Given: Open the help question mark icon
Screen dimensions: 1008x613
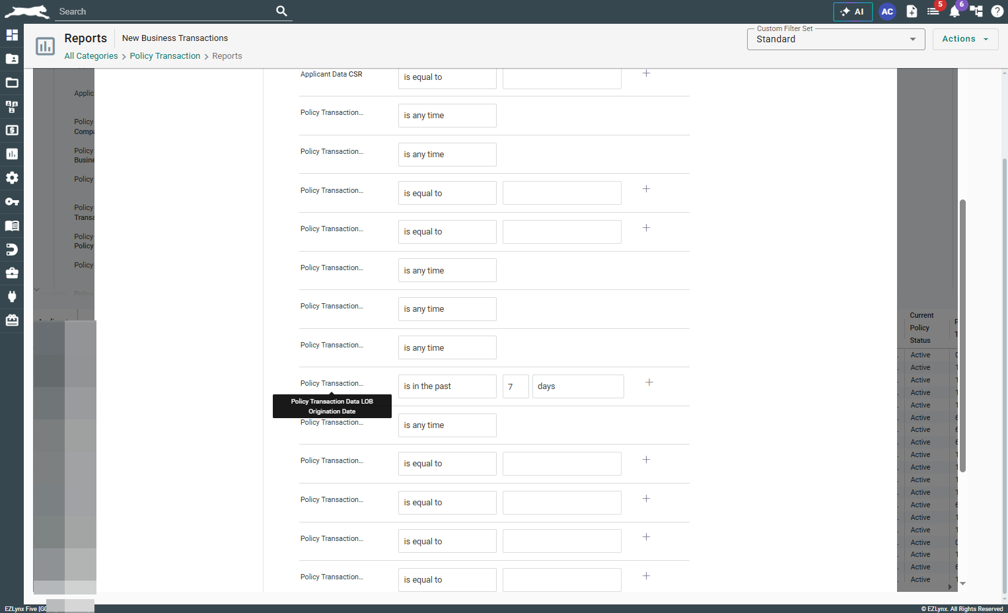Looking at the screenshot, I should click(997, 11).
